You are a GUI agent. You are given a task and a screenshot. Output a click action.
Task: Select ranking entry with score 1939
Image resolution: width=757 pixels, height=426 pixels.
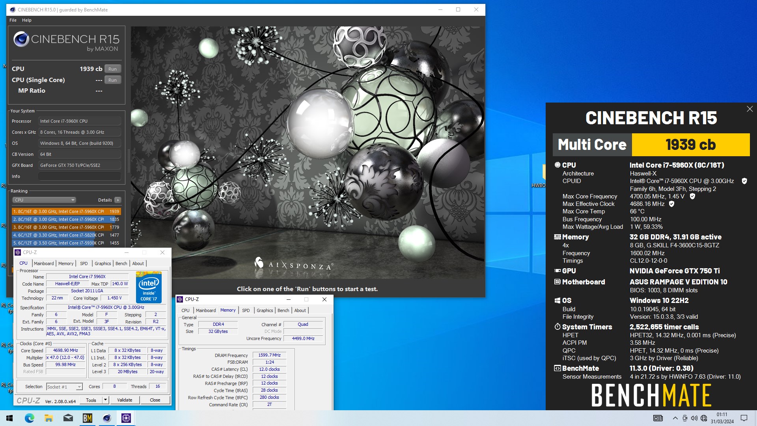pyautogui.click(x=66, y=211)
